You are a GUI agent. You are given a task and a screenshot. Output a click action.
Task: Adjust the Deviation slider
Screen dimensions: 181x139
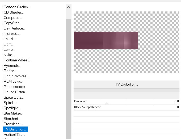pyautogui.click(x=127, y=101)
